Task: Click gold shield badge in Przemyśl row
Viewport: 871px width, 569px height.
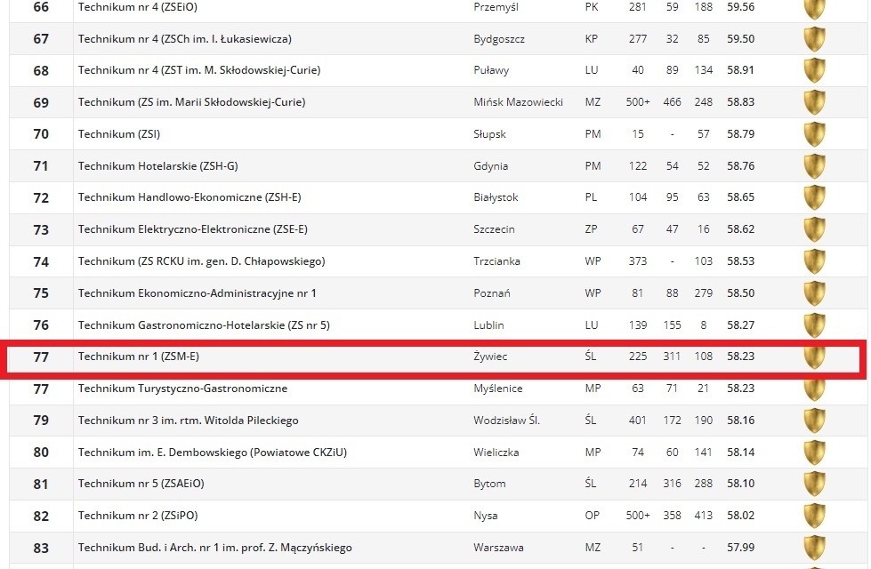Action: coord(814,8)
